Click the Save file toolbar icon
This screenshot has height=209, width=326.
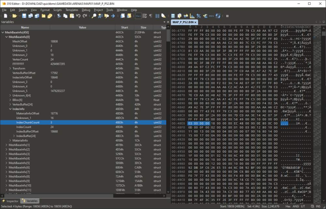tap(24, 16)
